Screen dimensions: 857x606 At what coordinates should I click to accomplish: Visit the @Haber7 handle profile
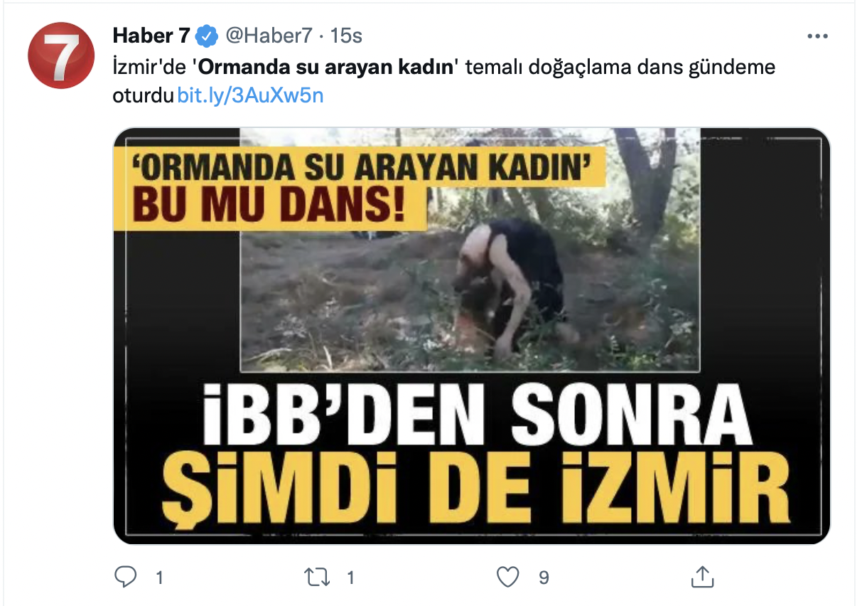267,35
